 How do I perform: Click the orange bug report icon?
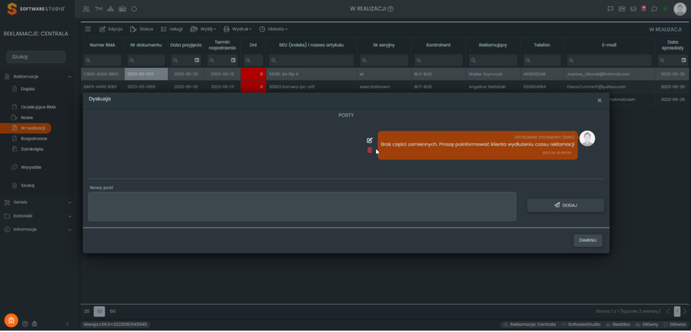tap(10, 319)
